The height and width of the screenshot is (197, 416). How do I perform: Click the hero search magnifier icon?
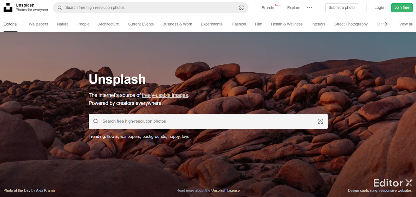coord(96,121)
